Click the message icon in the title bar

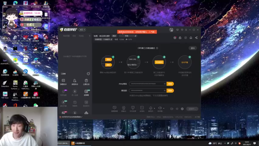177,30
